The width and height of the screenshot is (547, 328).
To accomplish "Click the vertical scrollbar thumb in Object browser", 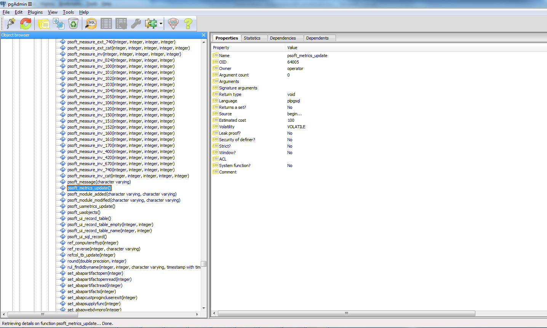I will (204, 264).
